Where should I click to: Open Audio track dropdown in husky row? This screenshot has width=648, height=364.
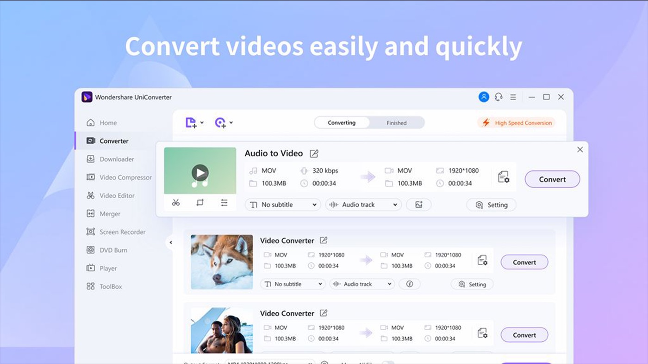(x=362, y=284)
